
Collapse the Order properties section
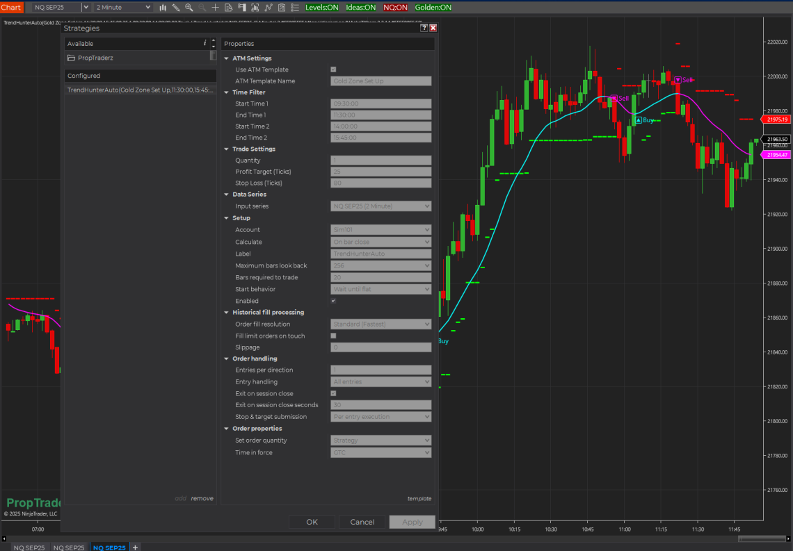(x=227, y=429)
